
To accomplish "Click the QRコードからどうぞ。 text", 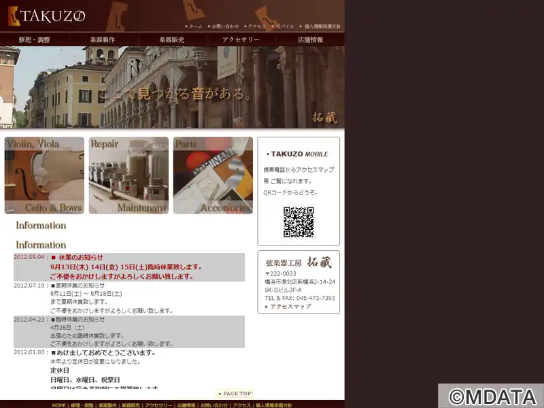I will click(x=290, y=192).
